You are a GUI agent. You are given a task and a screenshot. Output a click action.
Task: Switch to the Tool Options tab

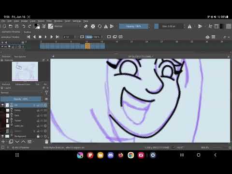[x=20, y=57]
